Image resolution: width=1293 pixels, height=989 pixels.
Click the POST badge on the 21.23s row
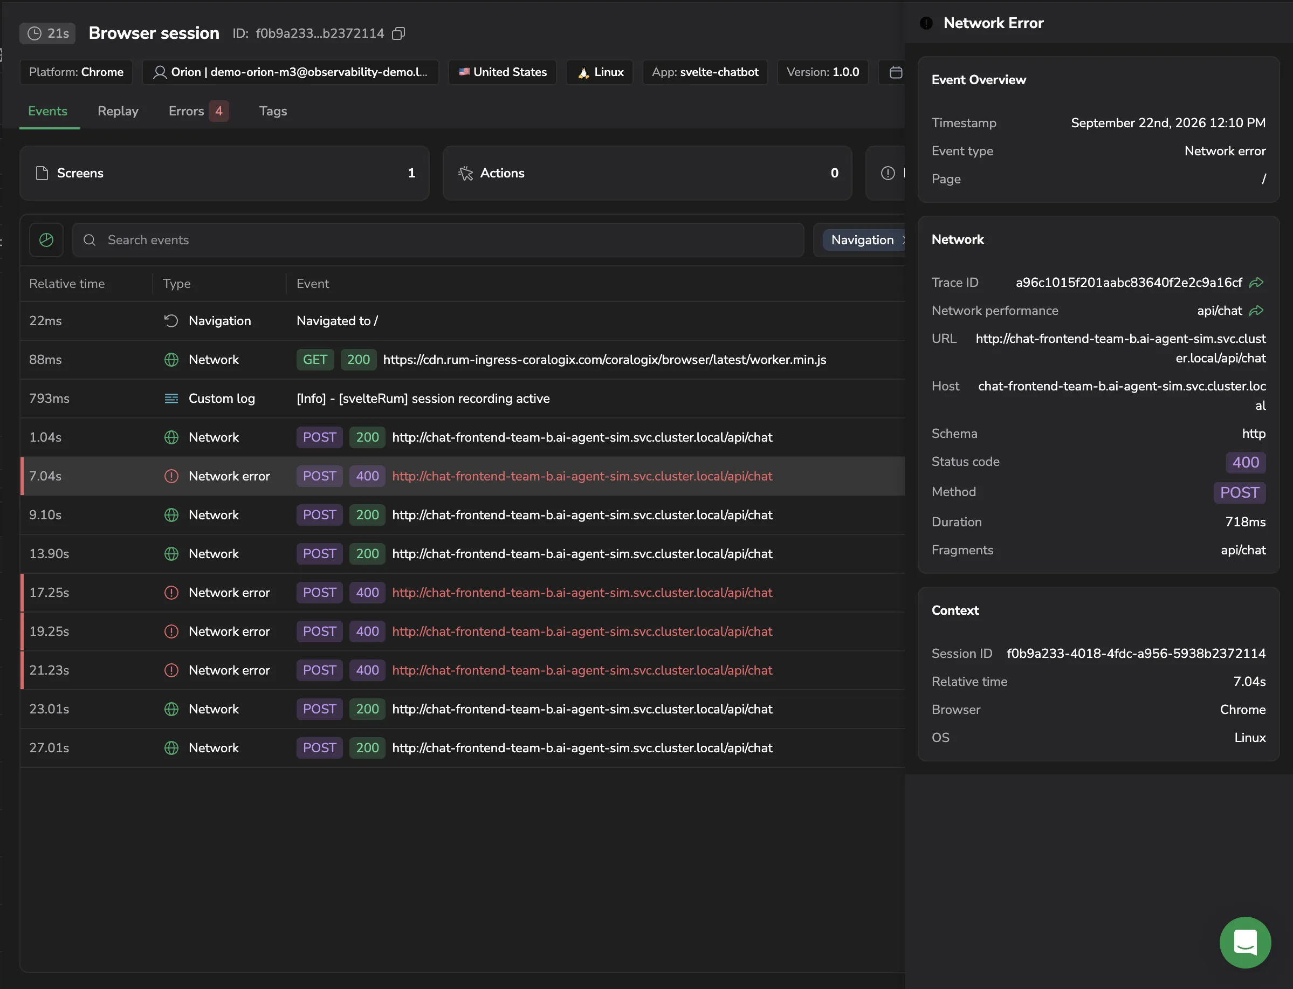click(x=320, y=670)
